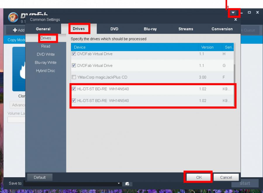Select Hybrid Disc in the sidebar
The image size is (263, 193).
pos(46,71)
